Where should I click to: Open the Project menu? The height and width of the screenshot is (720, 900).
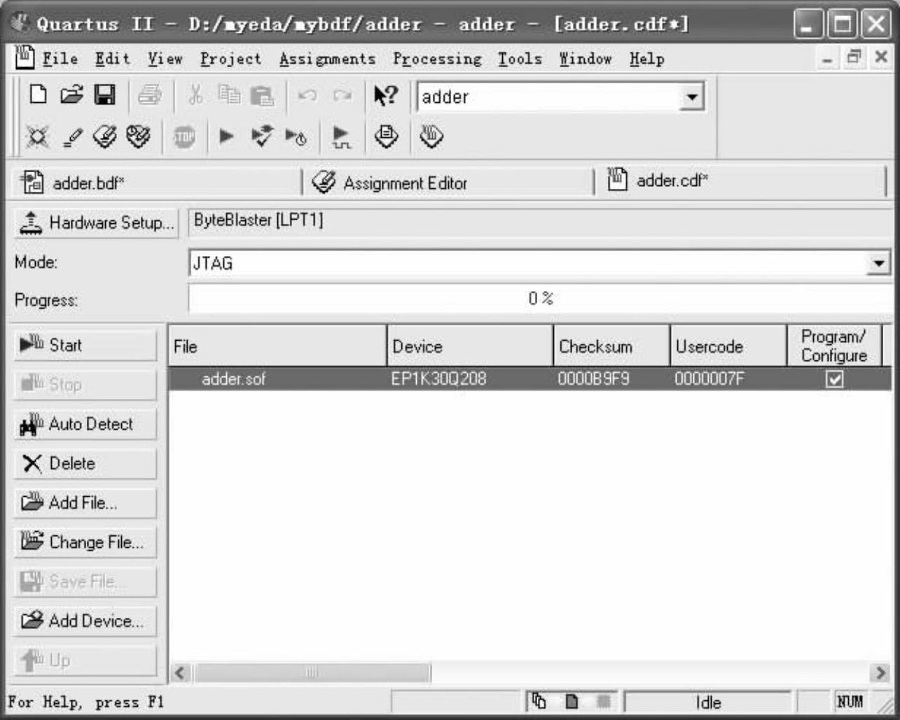230,59
